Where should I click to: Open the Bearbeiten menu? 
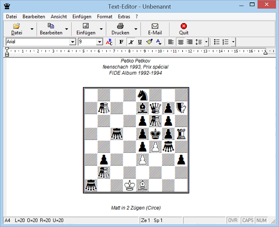pos(33,17)
